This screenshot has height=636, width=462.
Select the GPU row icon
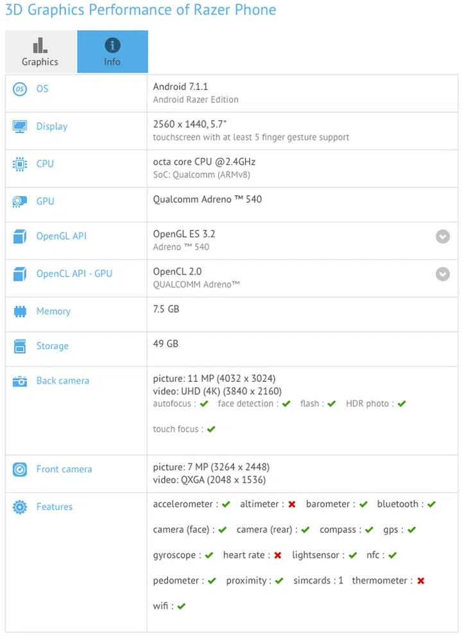tap(19, 202)
